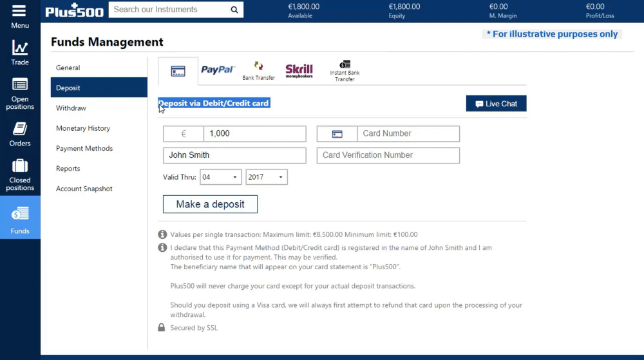Choose the Instant Bank Transfer tab

coord(345,71)
